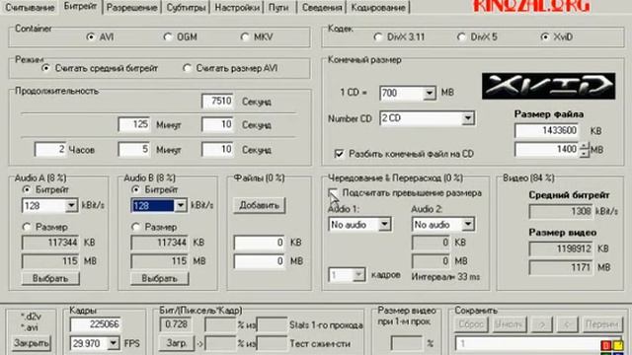This screenshot has height=355, width=632.
Task: Click the 125 Минут field
Action: 134,124
